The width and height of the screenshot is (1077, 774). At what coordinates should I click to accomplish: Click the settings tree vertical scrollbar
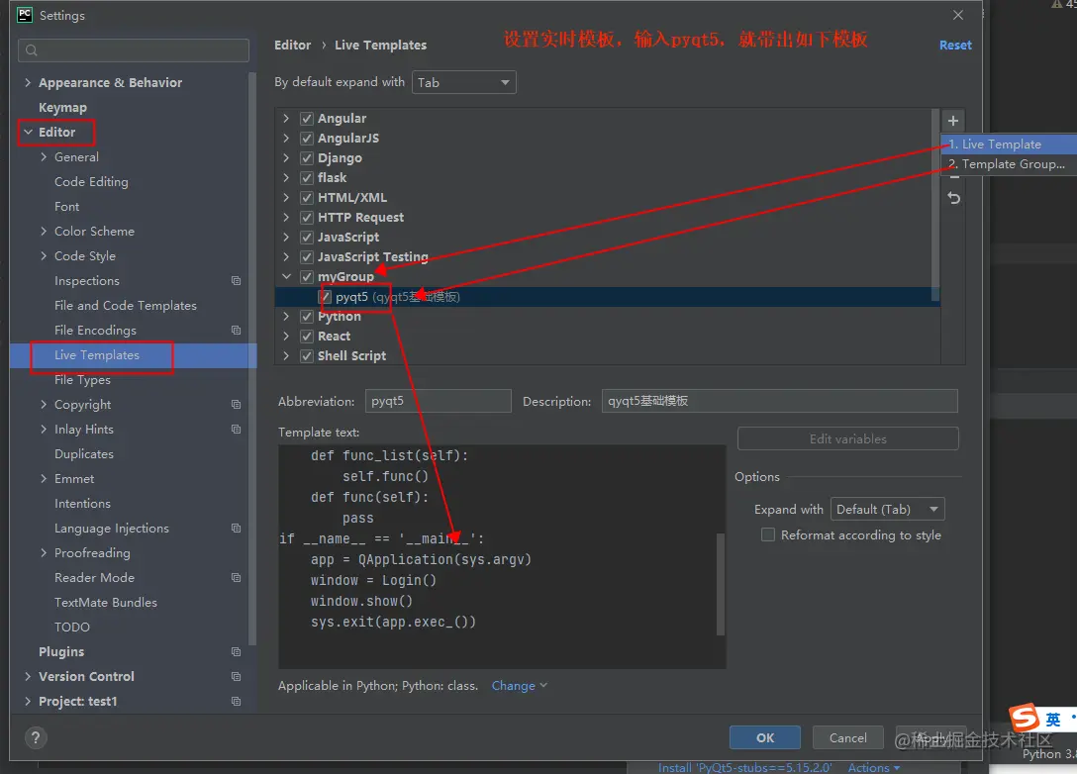click(x=252, y=358)
